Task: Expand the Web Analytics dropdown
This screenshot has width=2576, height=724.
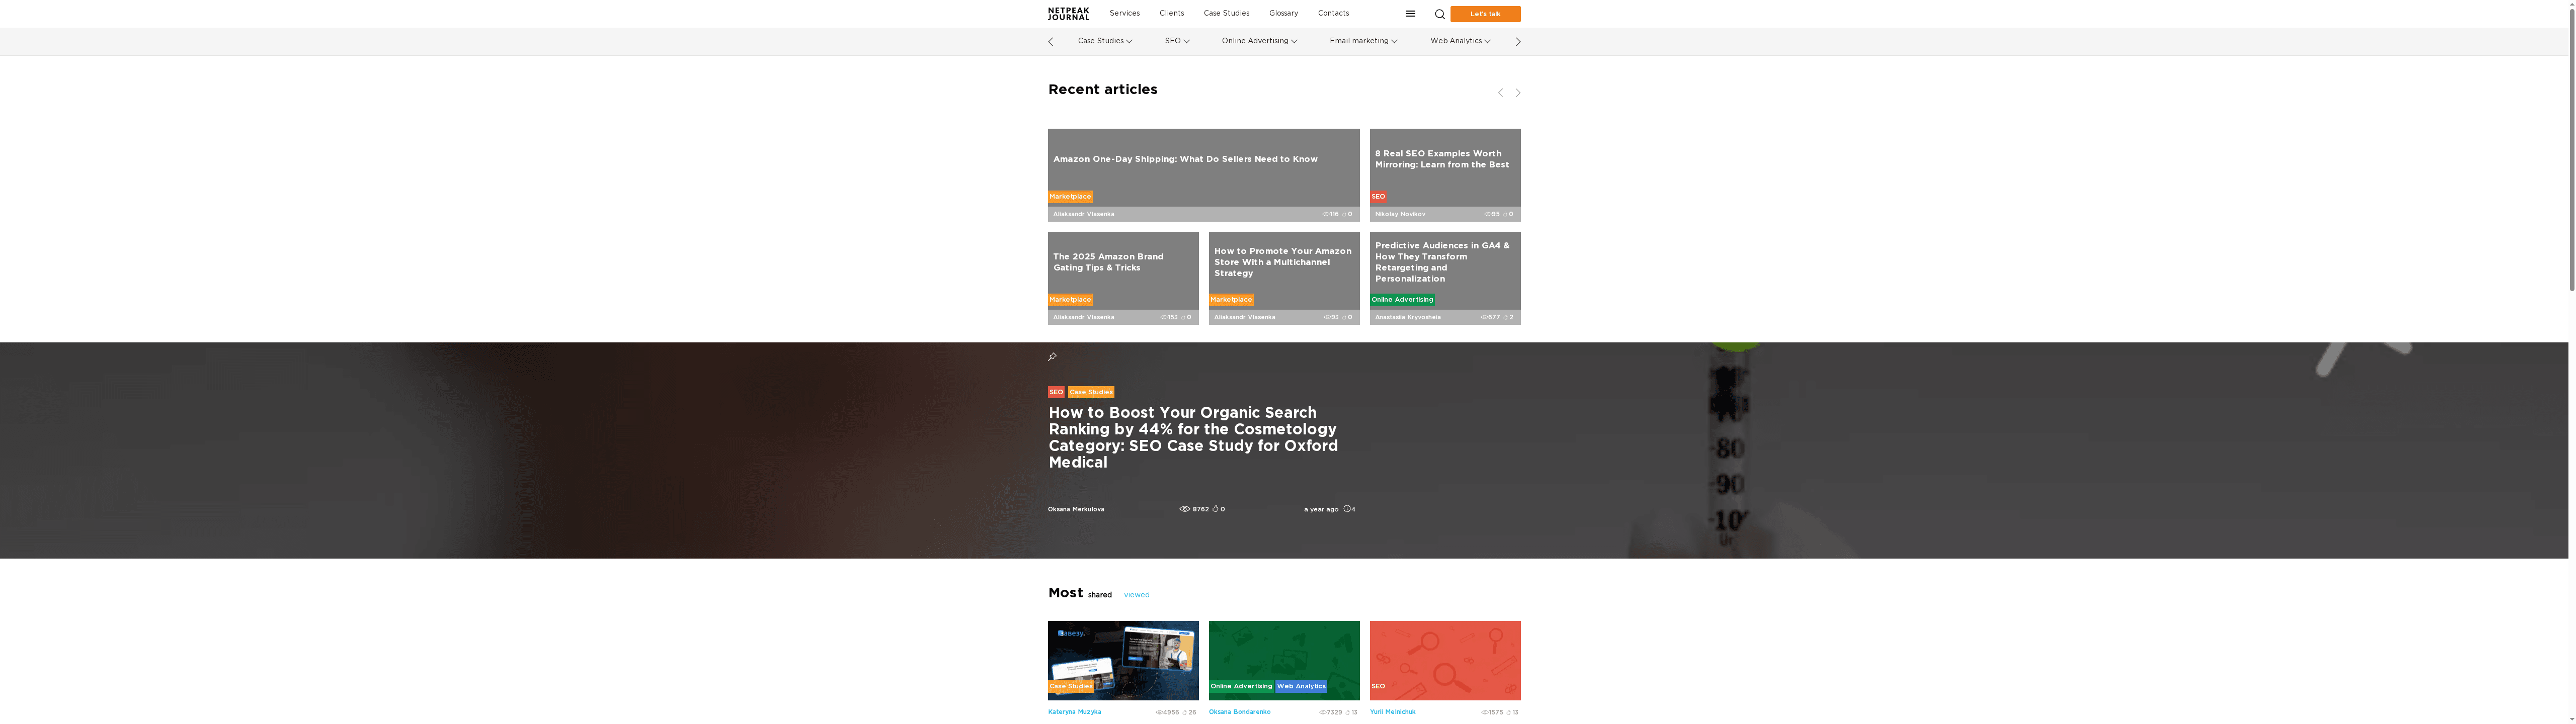Action: [x=1460, y=41]
